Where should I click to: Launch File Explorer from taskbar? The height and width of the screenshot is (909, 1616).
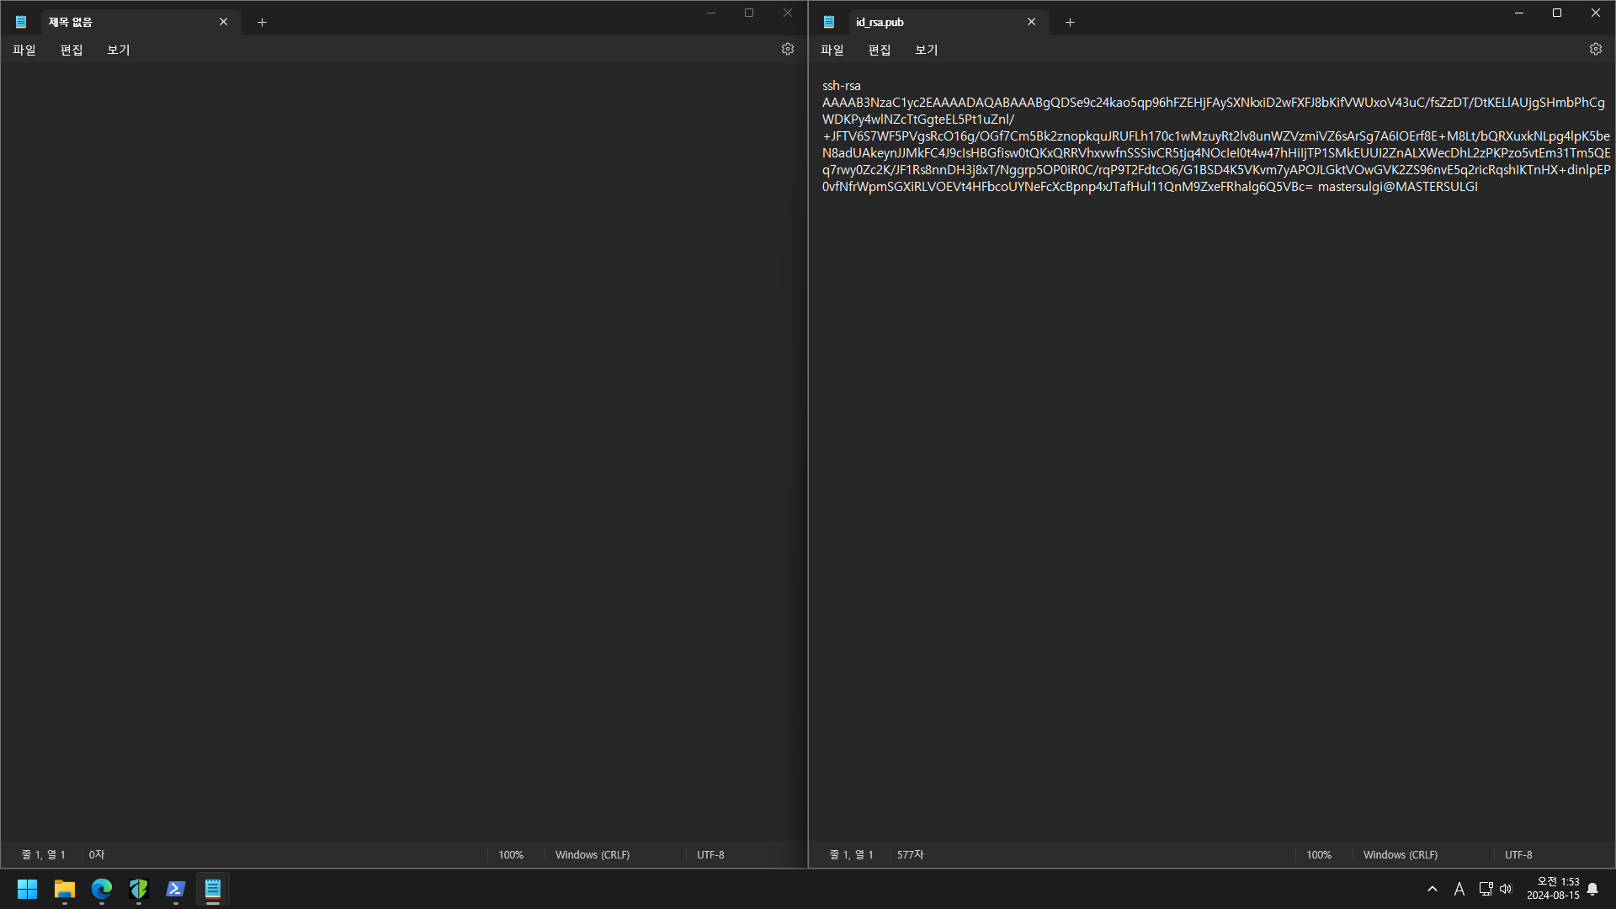(65, 889)
